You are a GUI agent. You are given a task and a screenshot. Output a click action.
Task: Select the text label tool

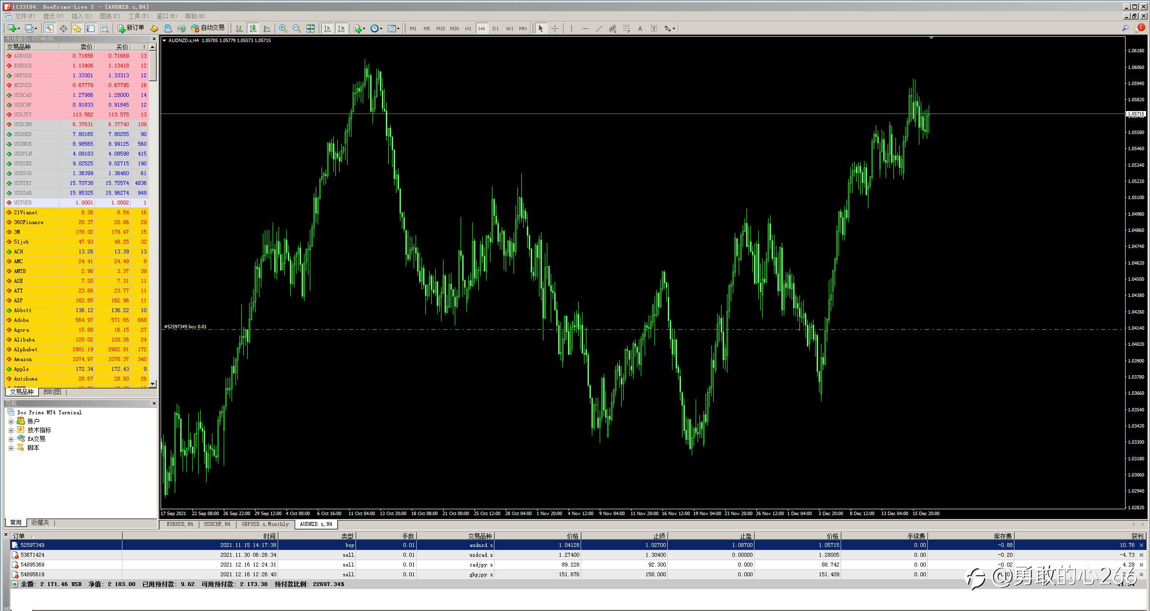(654, 28)
